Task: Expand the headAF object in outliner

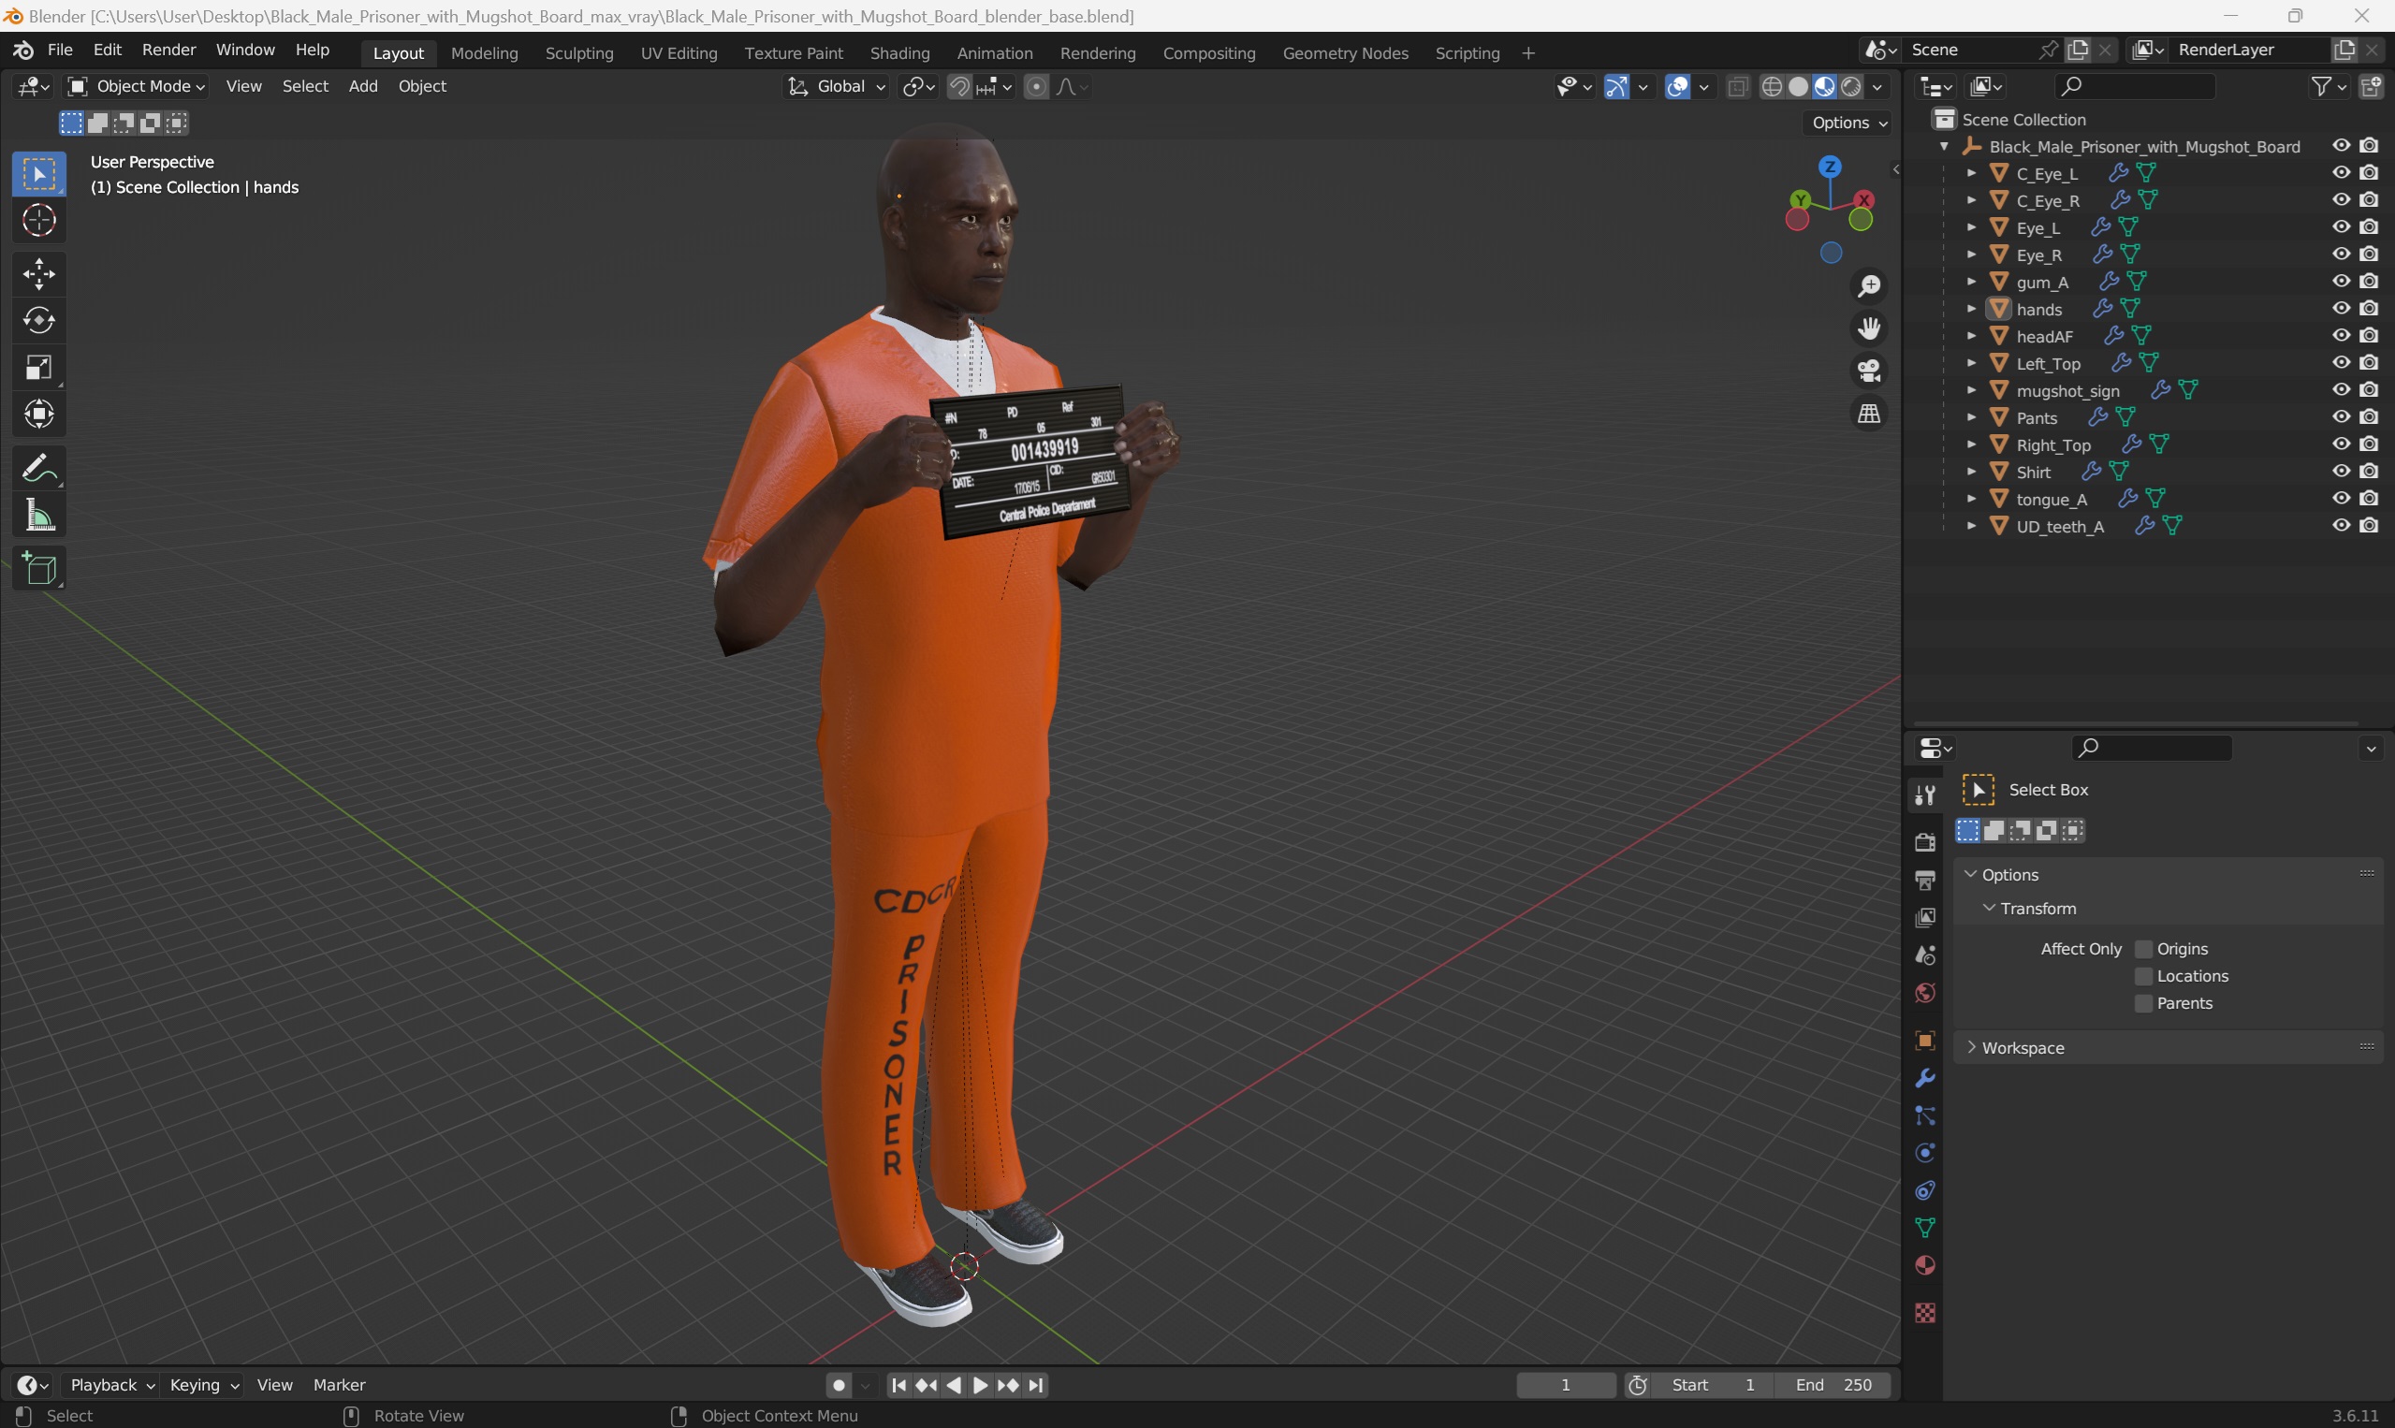Action: click(1971, 336)
